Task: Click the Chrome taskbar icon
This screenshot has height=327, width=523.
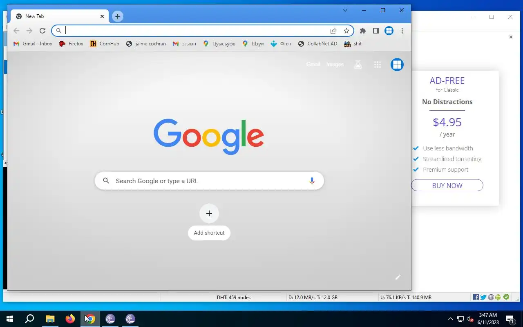Action: [x=90, y=319]
